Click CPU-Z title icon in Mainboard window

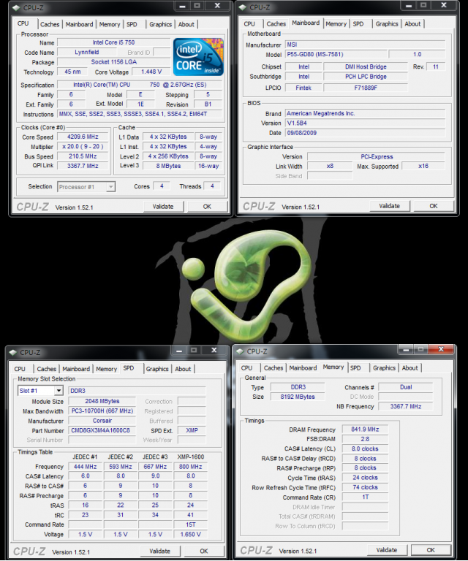point(243,7)
